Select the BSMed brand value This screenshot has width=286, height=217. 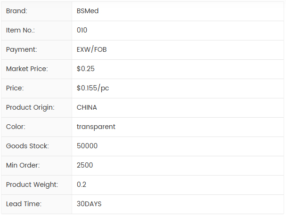click(88, 11)
